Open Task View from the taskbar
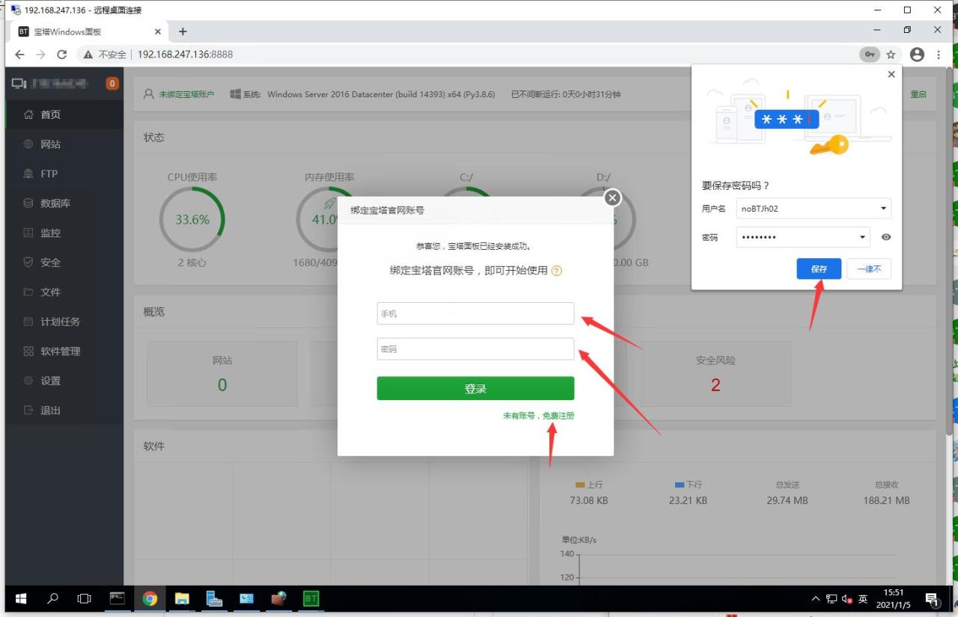Viewport: 958px width, 617px height. pos(85,598)
